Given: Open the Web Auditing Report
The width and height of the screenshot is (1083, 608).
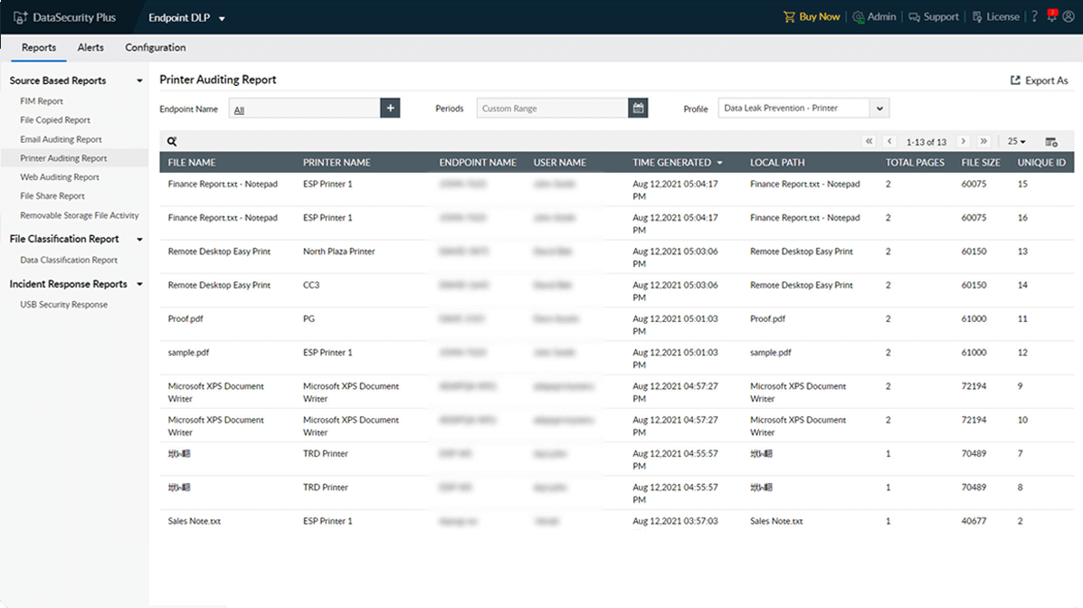Looking at the screenshot, I should (60, 177).
